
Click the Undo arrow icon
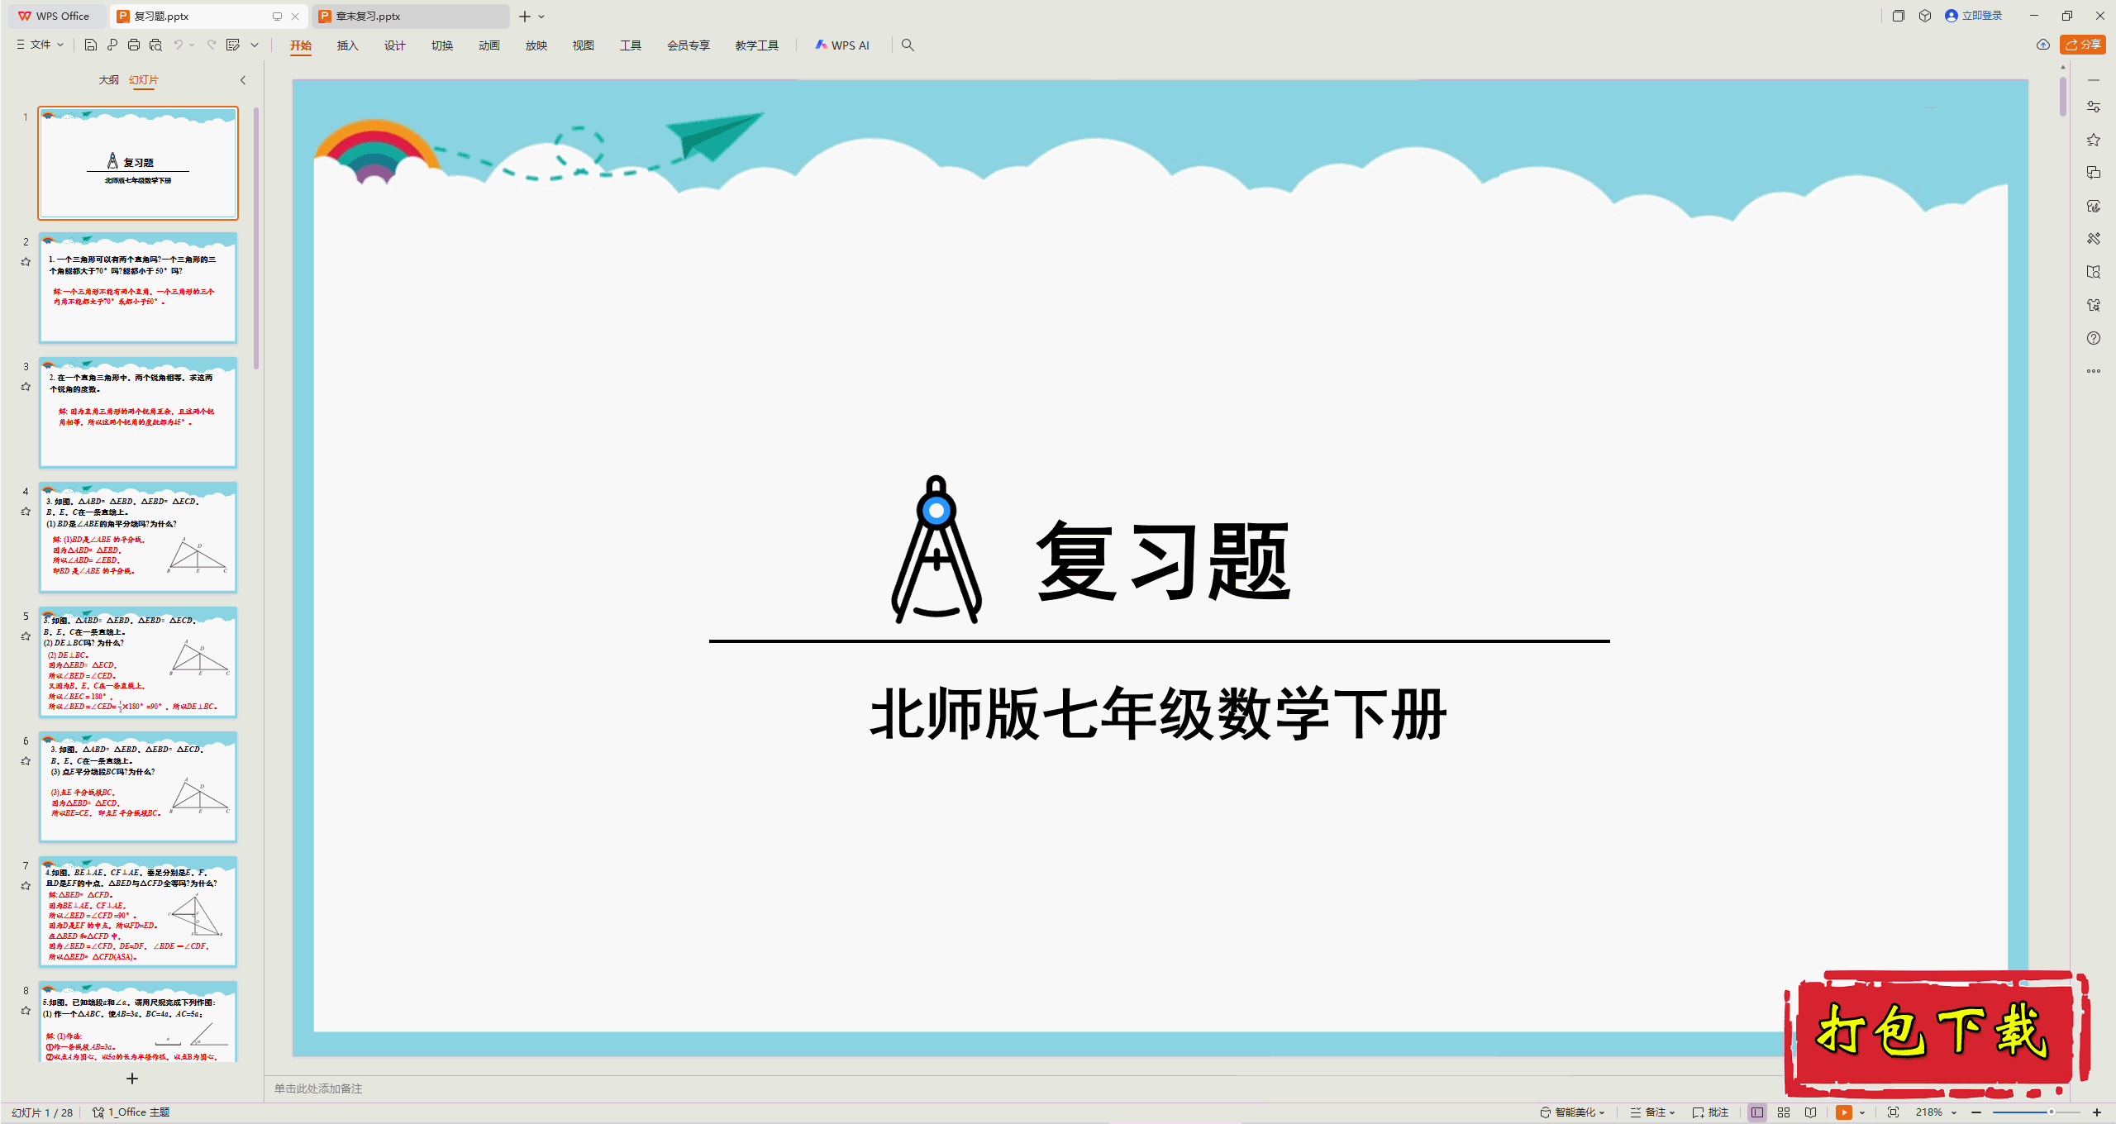tap(178, 45)
